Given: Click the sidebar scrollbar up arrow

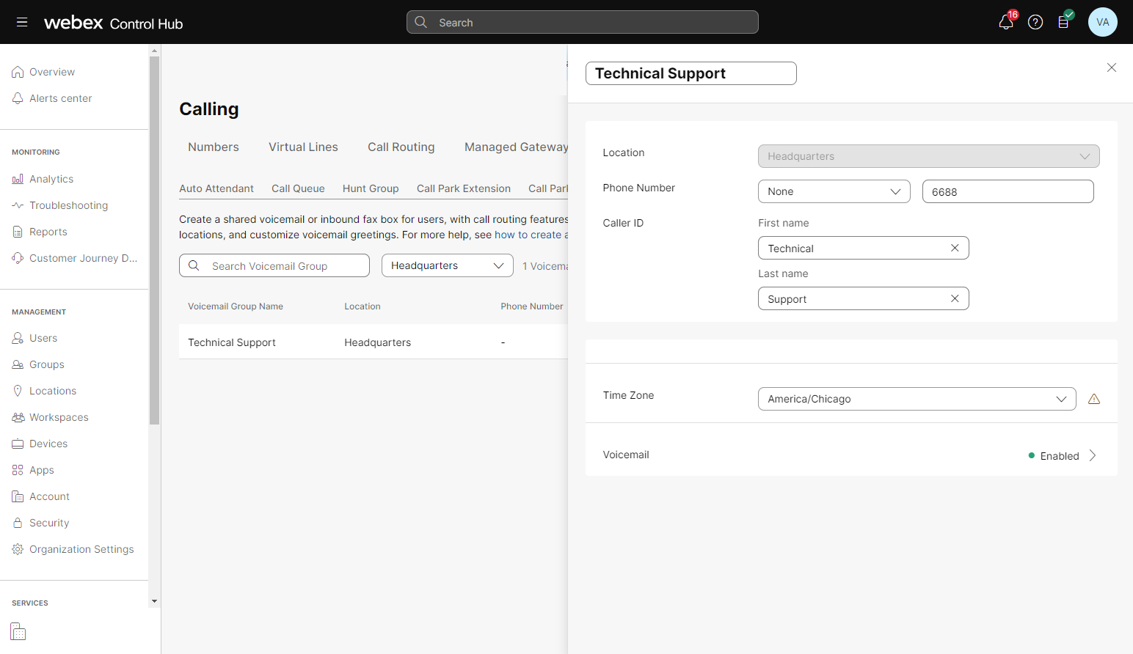Looking at the screenshot, I should [154, 51].
